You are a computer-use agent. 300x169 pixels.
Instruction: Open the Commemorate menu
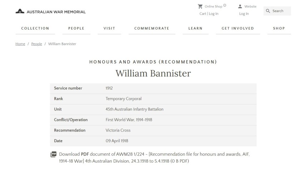click(x=151, y=29)
